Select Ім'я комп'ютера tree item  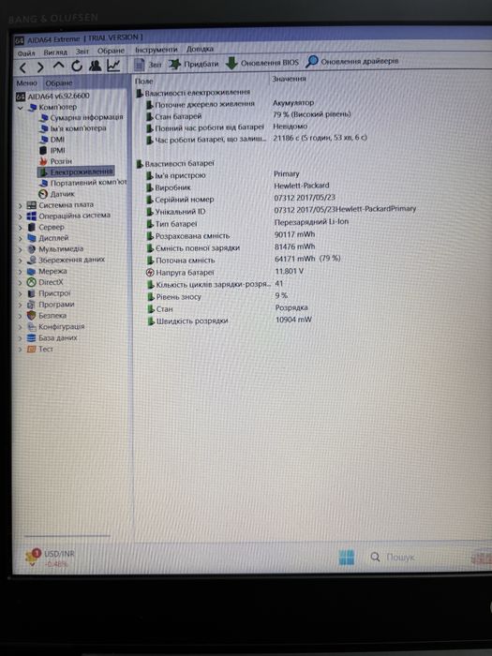click(x=73, y=128)
